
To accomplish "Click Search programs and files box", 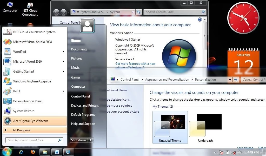I will click(x=34, y=140).
